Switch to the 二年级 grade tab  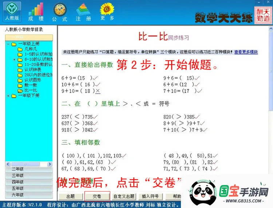29,169
